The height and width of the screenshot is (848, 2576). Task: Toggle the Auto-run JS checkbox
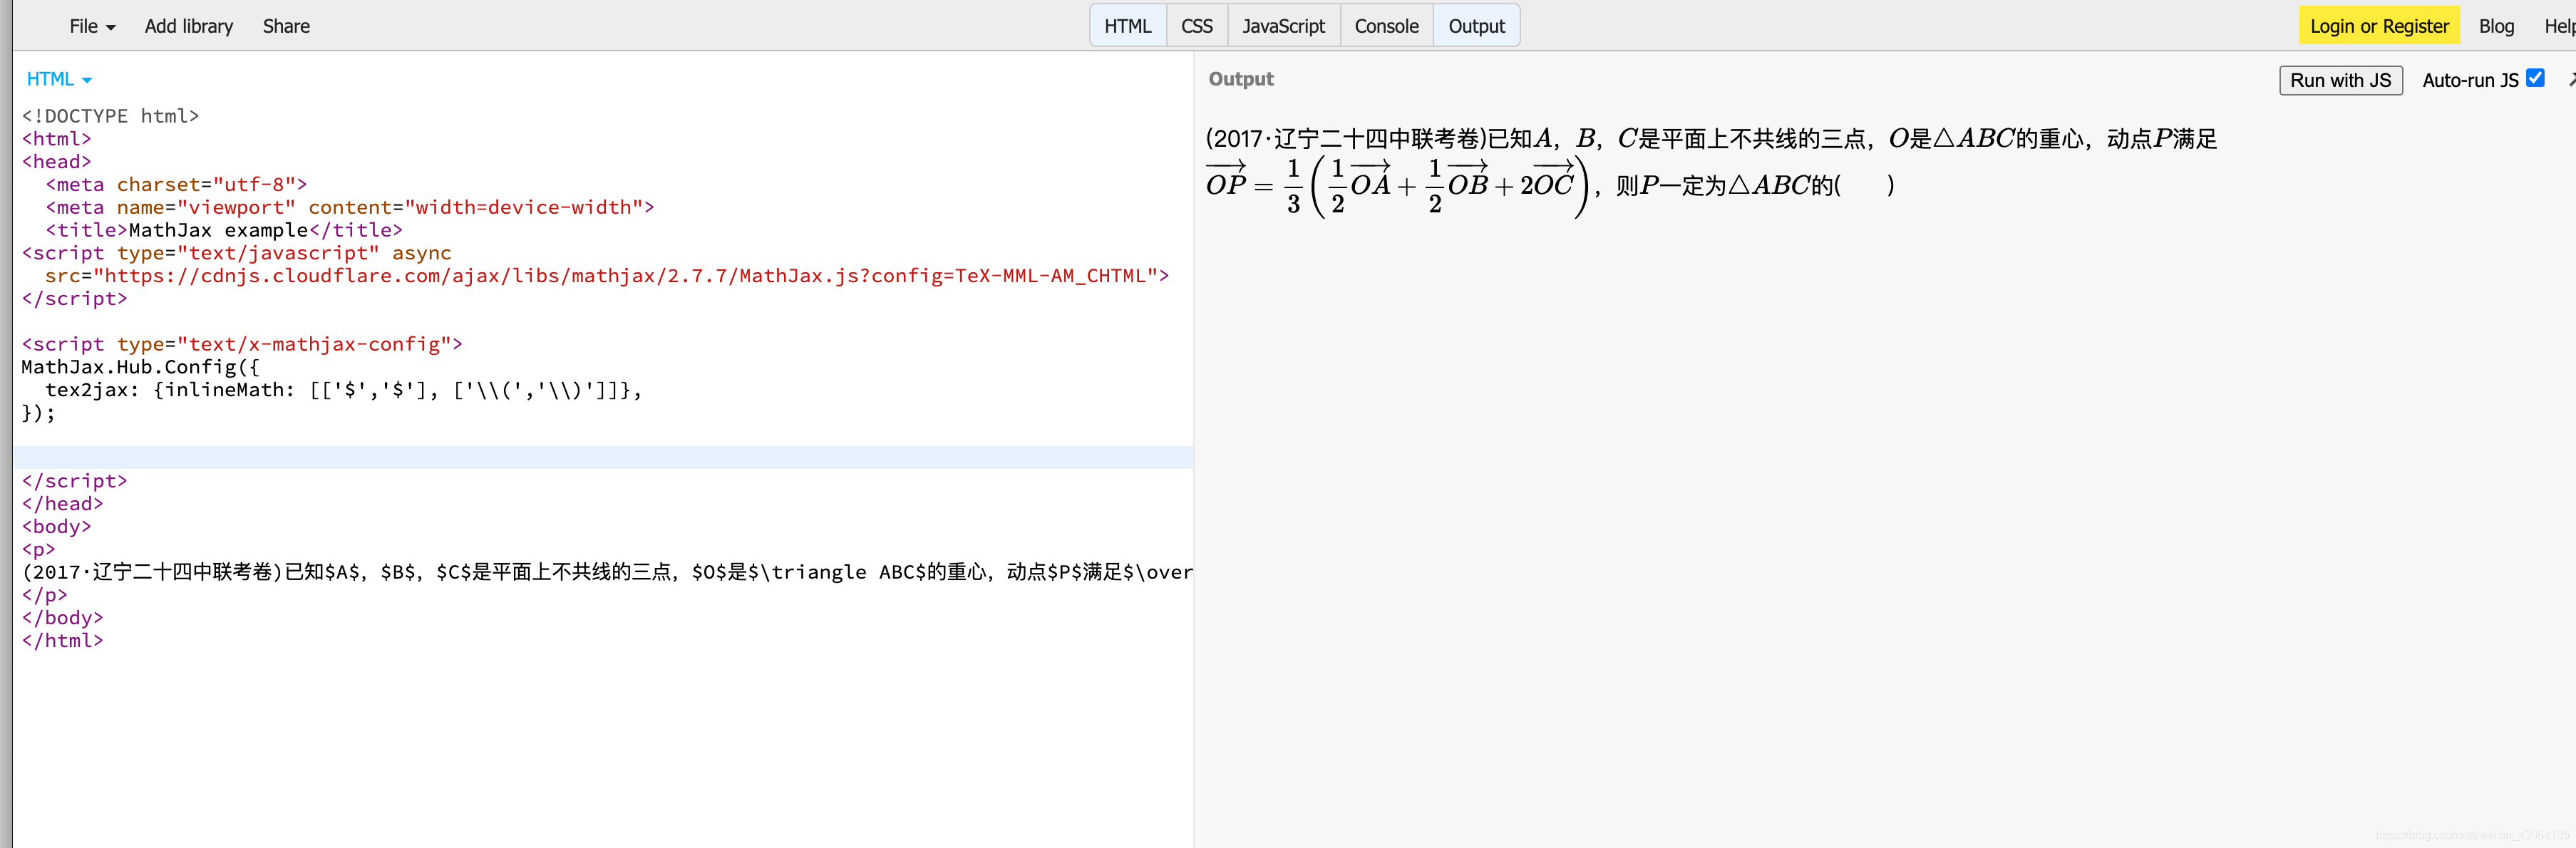2535,78
